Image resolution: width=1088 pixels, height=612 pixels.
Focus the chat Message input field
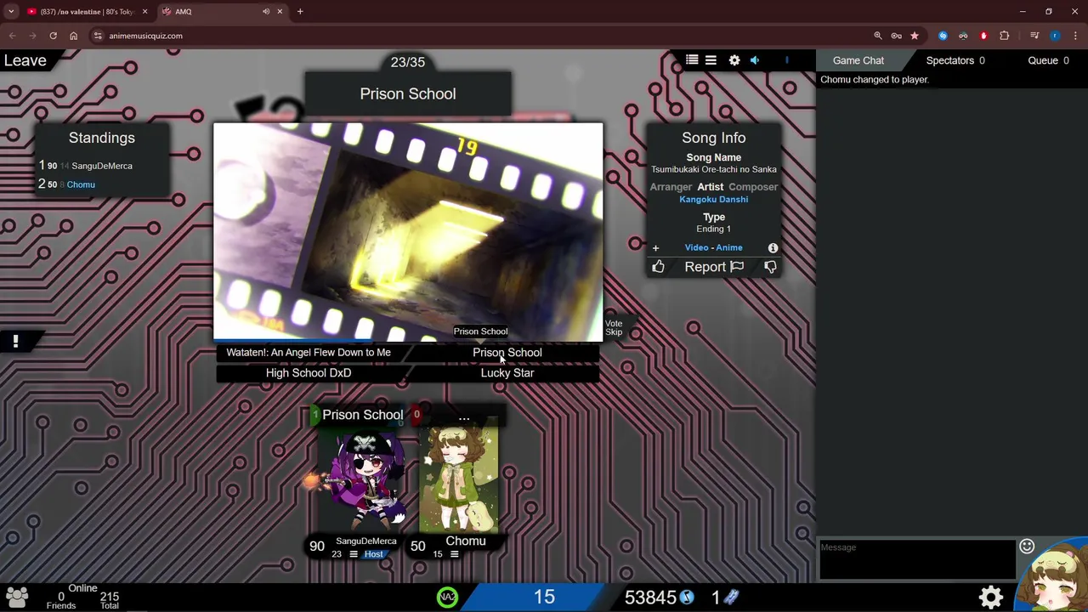point(916,559)
